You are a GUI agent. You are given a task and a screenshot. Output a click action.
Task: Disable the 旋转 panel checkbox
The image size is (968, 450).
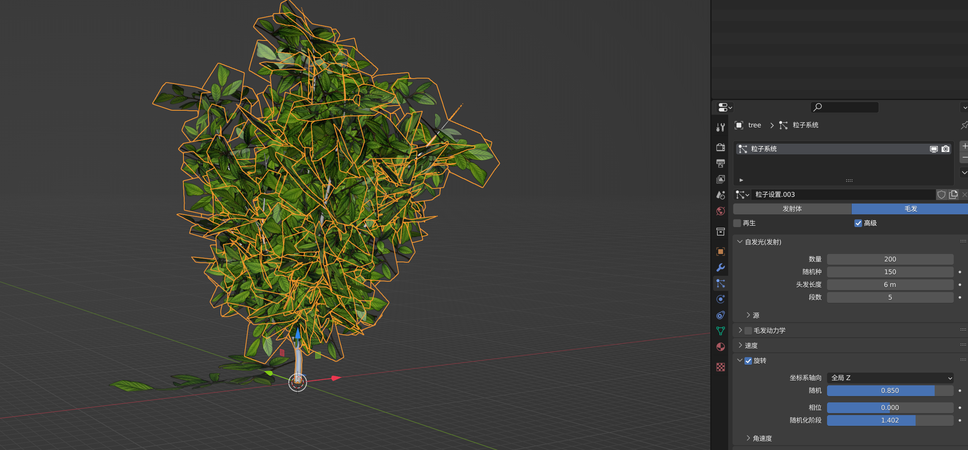[748, 361]
